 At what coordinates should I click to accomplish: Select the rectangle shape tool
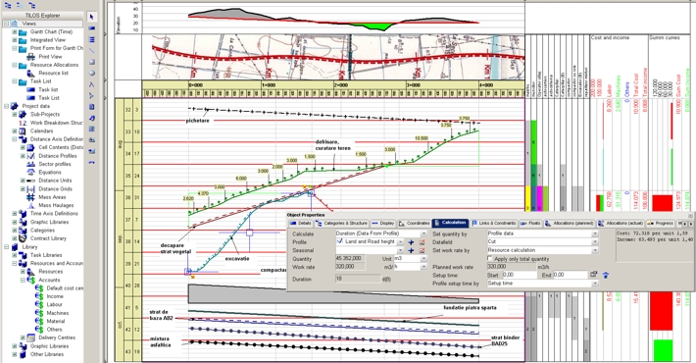click(92, 62)
